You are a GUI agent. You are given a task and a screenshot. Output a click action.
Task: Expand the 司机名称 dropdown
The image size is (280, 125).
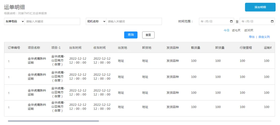96,22
